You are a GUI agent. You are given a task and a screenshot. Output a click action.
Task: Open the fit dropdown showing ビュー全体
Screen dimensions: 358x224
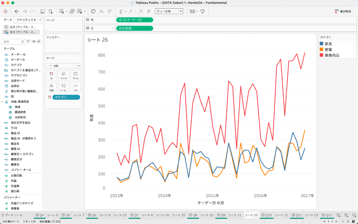[x=169, y=11]
